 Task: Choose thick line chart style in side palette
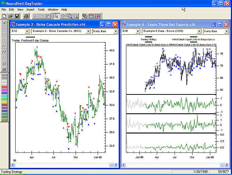pos(4,52)
